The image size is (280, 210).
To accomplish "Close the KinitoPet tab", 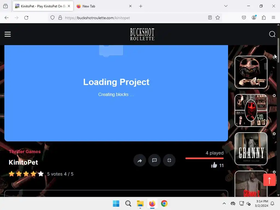I will (69, 6).
